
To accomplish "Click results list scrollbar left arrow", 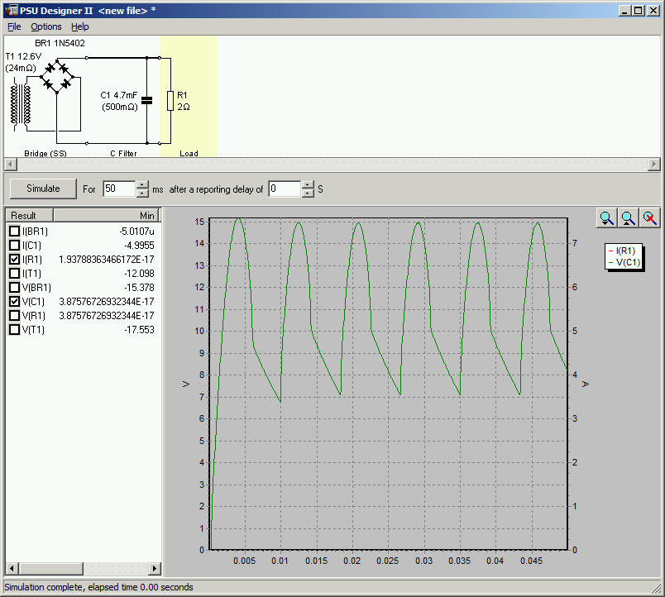I will tap(12, 568).
